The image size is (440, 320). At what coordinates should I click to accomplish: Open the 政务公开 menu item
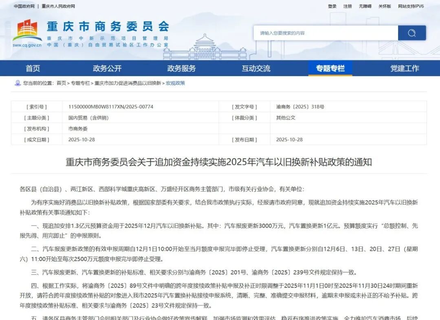pos(107,68)
